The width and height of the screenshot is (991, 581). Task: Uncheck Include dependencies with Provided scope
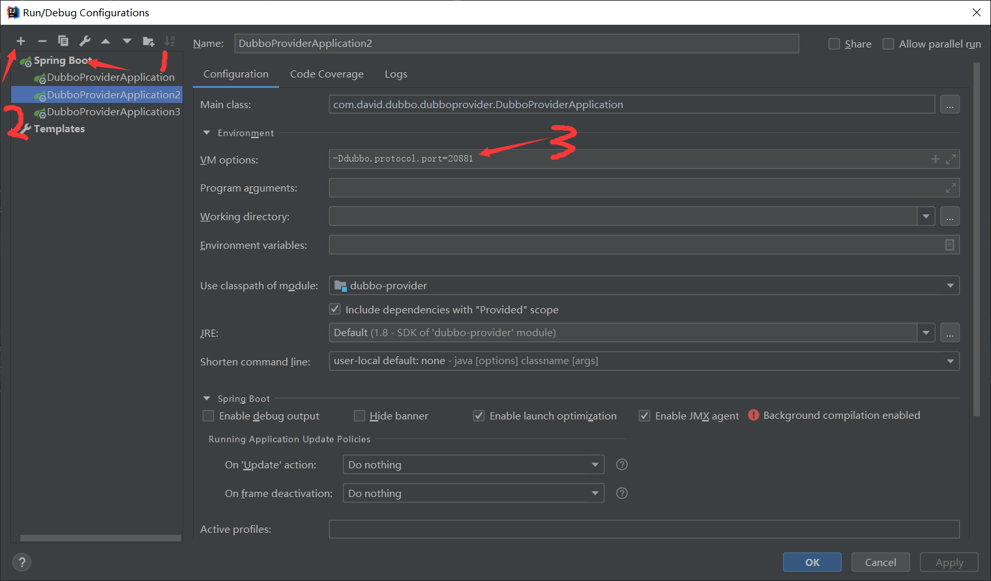(334, 309)
